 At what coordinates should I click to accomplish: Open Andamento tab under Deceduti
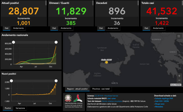[x=113, y=28]
